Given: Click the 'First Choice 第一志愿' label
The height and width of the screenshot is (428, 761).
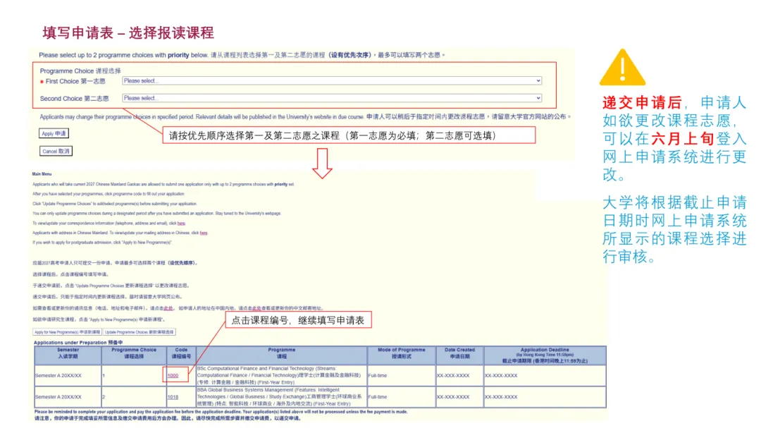Looking at the screenshot, I should click(x=75, y=81).
